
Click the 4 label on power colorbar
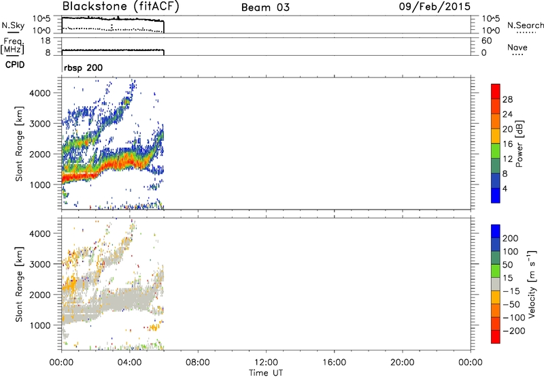coord(505,188)
